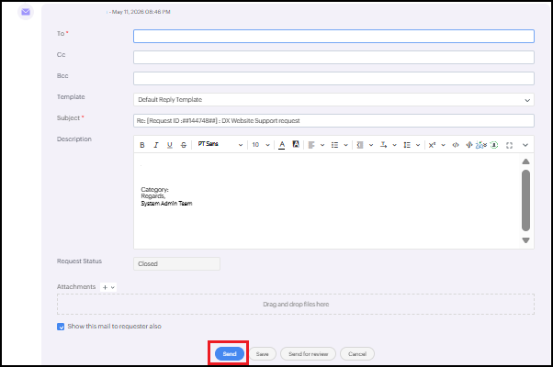Open the Attachments plus dropdown
Screen dimensions: 553x367
[x=108, y=287]
